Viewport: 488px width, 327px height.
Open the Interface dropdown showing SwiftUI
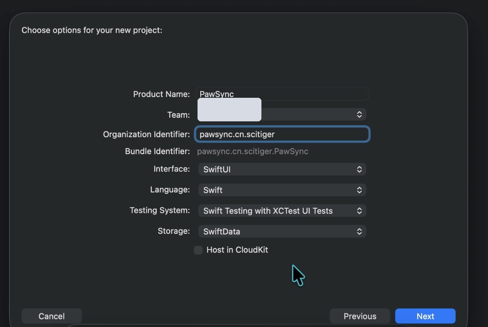pyautogui.click(x=282, y=169)
